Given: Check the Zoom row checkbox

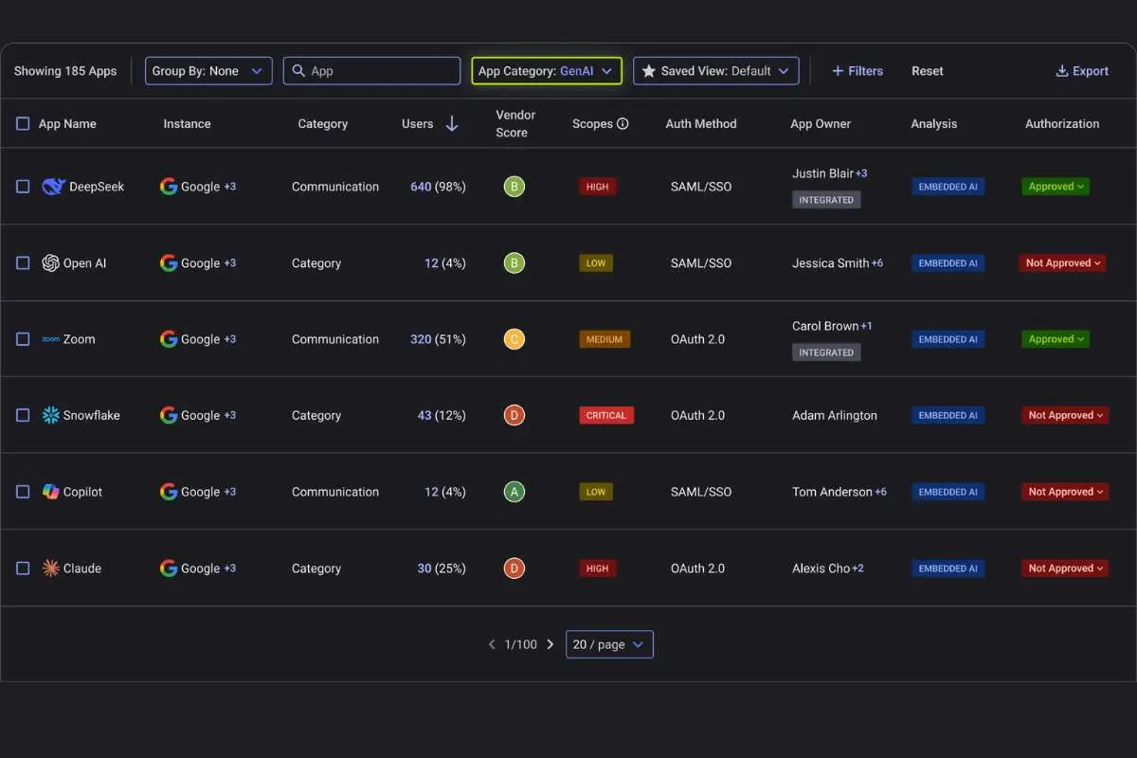Looking at the screenshot, I should tap(23, 339).
